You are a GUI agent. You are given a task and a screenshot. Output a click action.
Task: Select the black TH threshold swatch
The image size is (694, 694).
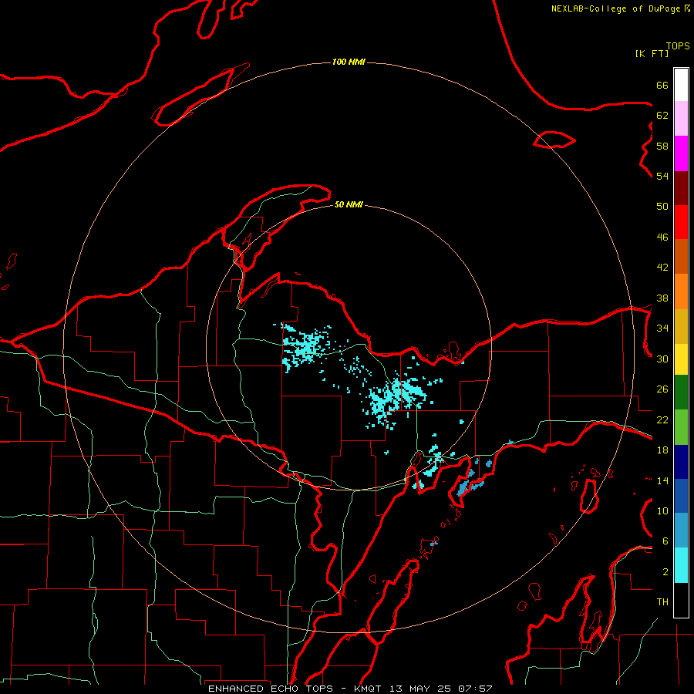(x=681, y=600)
